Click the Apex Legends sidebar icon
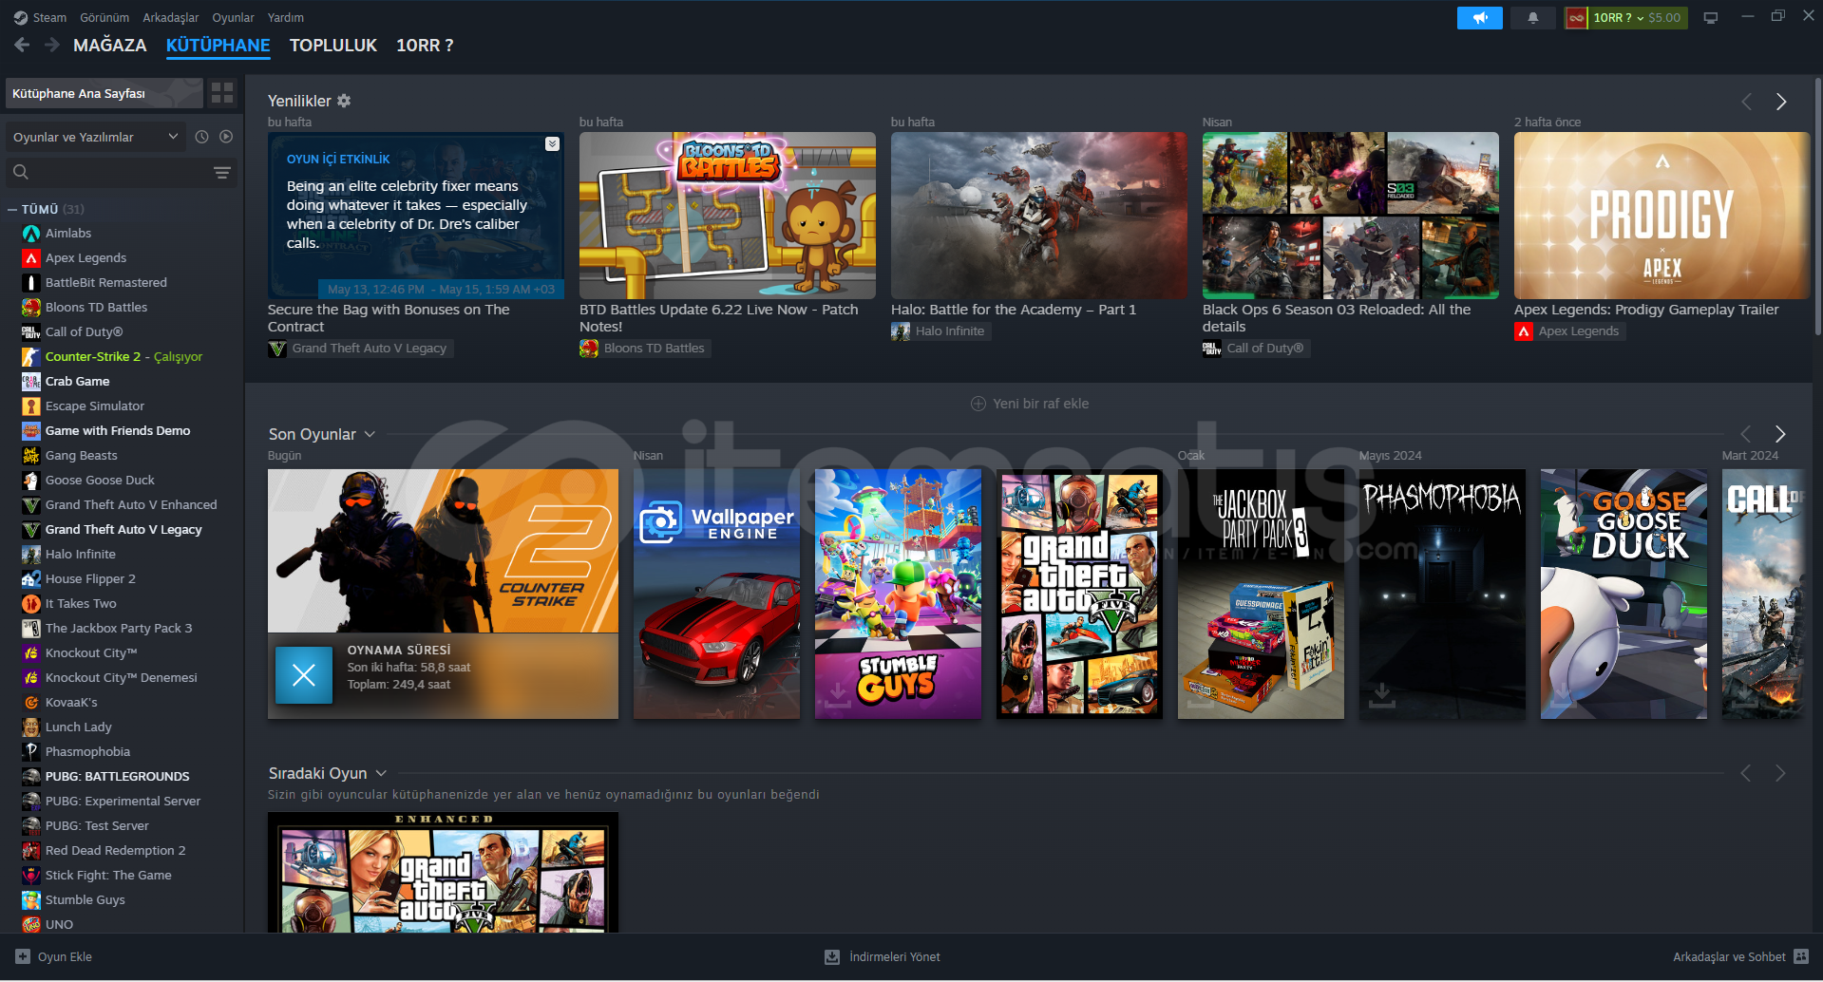1823x982 pixels. pos(31,258)
